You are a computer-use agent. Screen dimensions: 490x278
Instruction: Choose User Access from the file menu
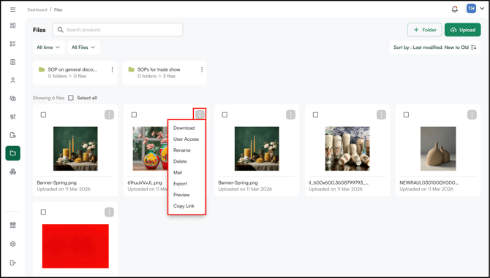[186, 139]
